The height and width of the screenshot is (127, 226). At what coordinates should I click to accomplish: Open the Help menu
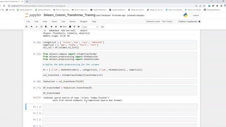(94, 22)
